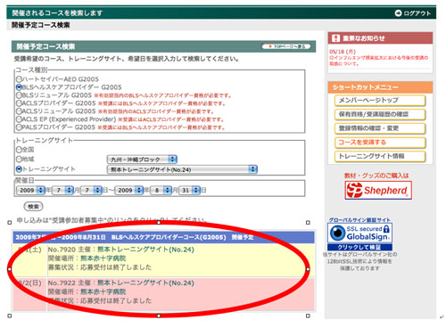The height and width of the screenshot is (328, 446).
Task: Select ACLSリニューアル G2005 radio
Action: 19,111
